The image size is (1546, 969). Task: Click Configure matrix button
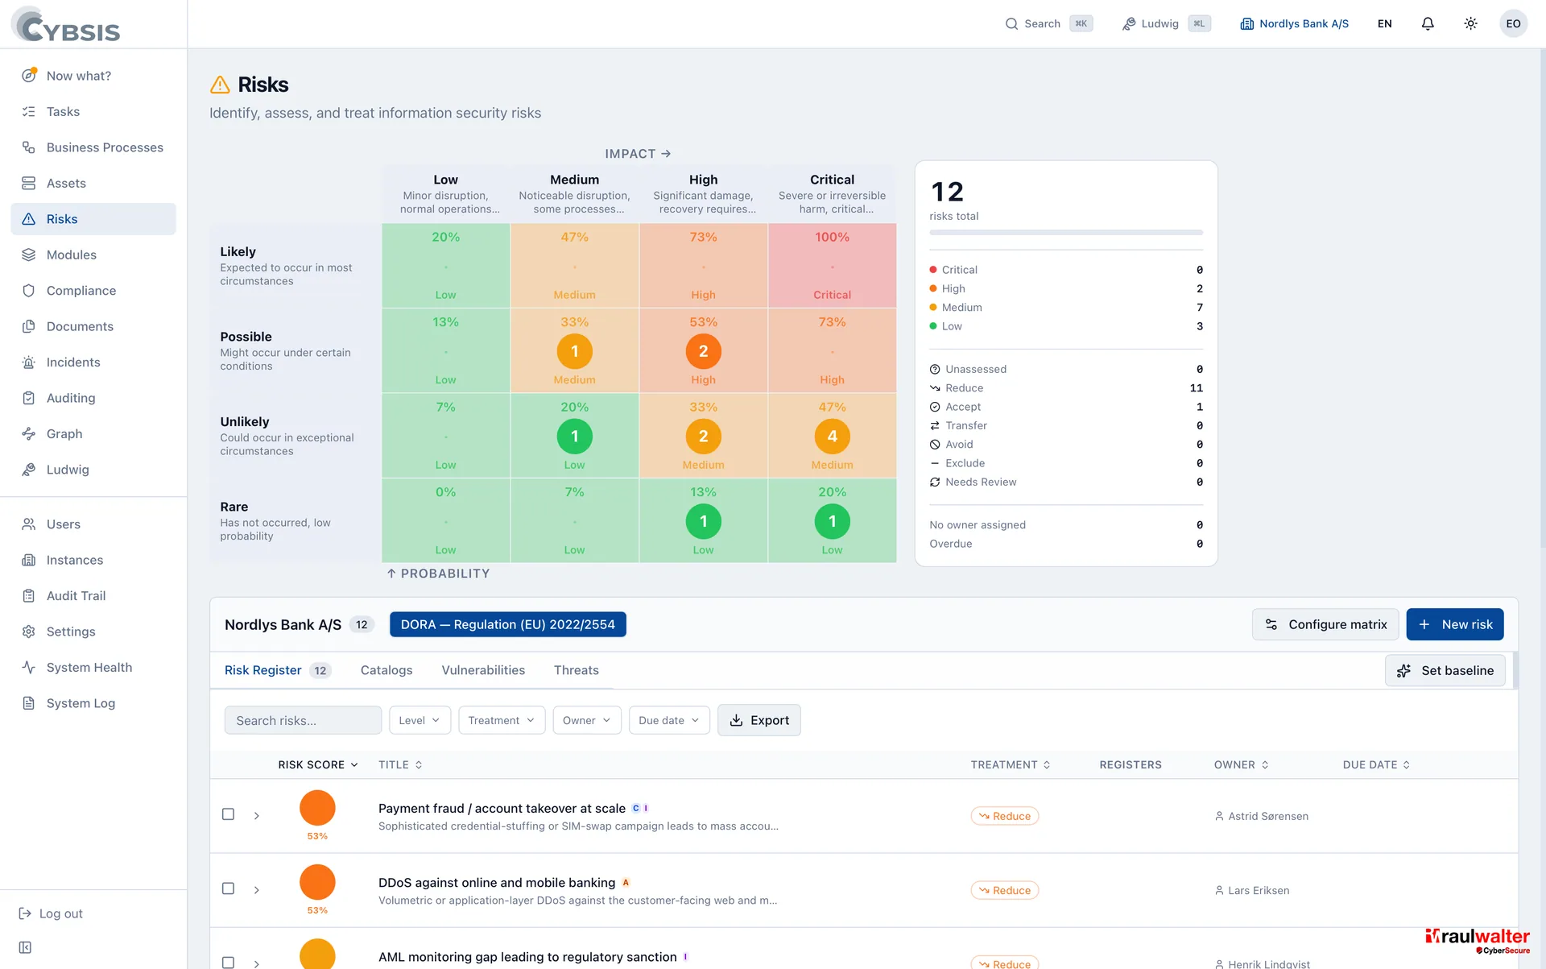tap(1325, 624)
